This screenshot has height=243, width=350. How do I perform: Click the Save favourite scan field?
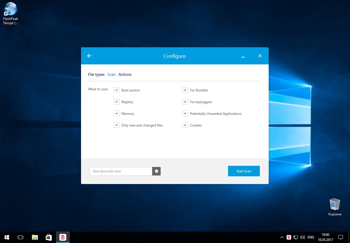point(121,171)
